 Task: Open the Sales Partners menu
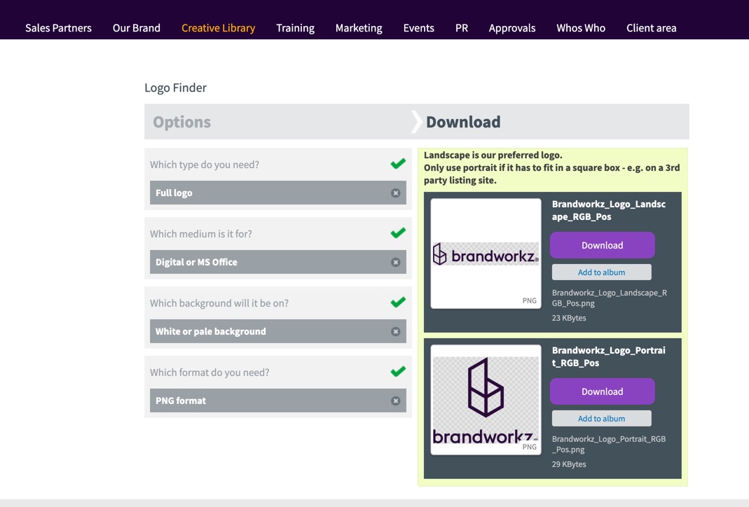click(58, 28)
